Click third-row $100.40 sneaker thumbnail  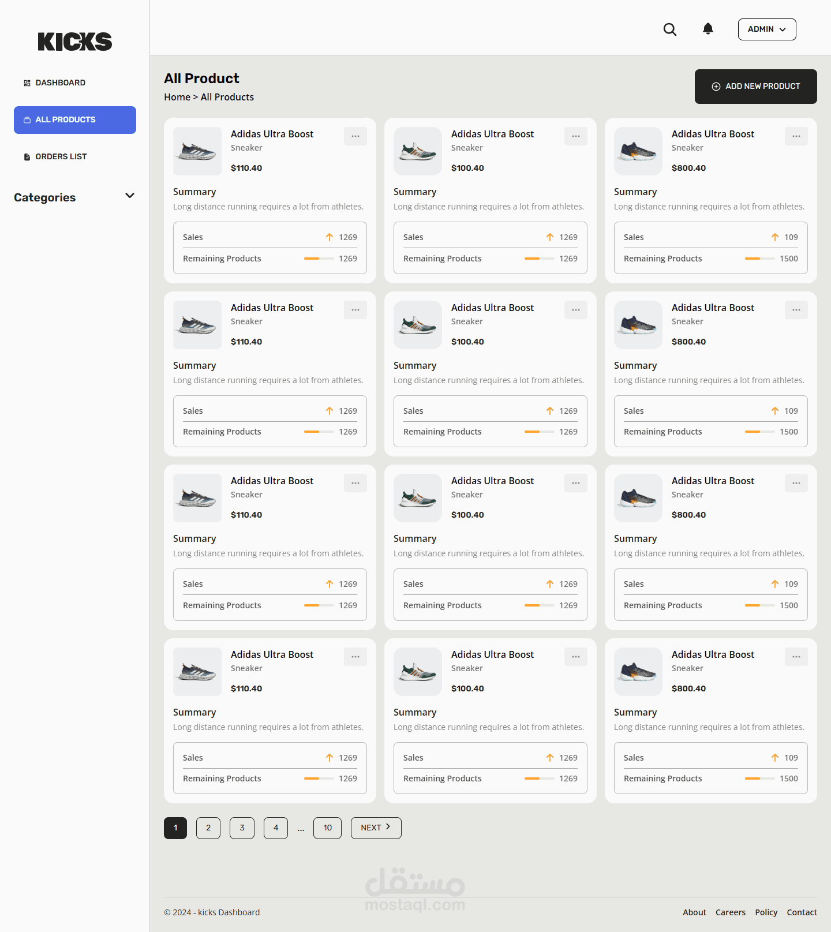pos(418,498)
